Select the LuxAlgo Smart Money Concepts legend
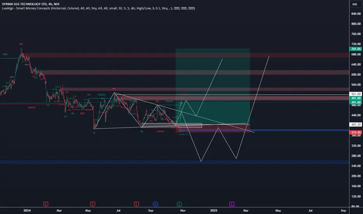 (99, 8)
